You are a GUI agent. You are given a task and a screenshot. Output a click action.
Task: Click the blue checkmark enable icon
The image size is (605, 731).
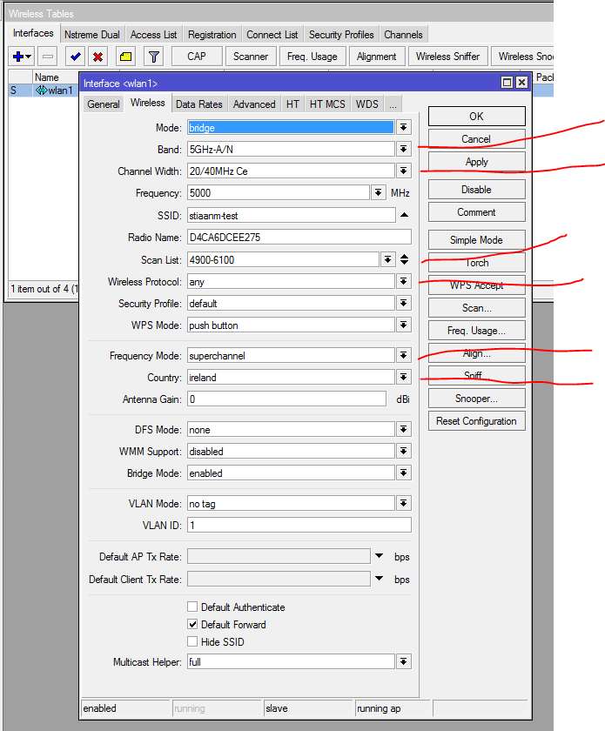(x=76, y=57)
